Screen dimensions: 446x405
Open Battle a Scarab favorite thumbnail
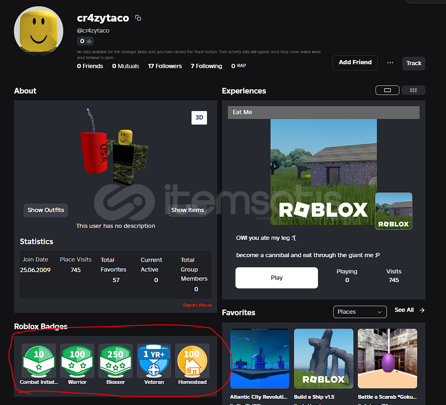tap(387, 358)
